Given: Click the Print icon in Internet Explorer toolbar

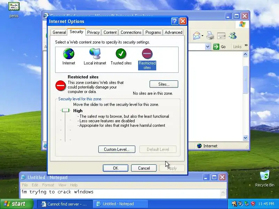Looking at the screenshot, I should [x=210, y=36].
